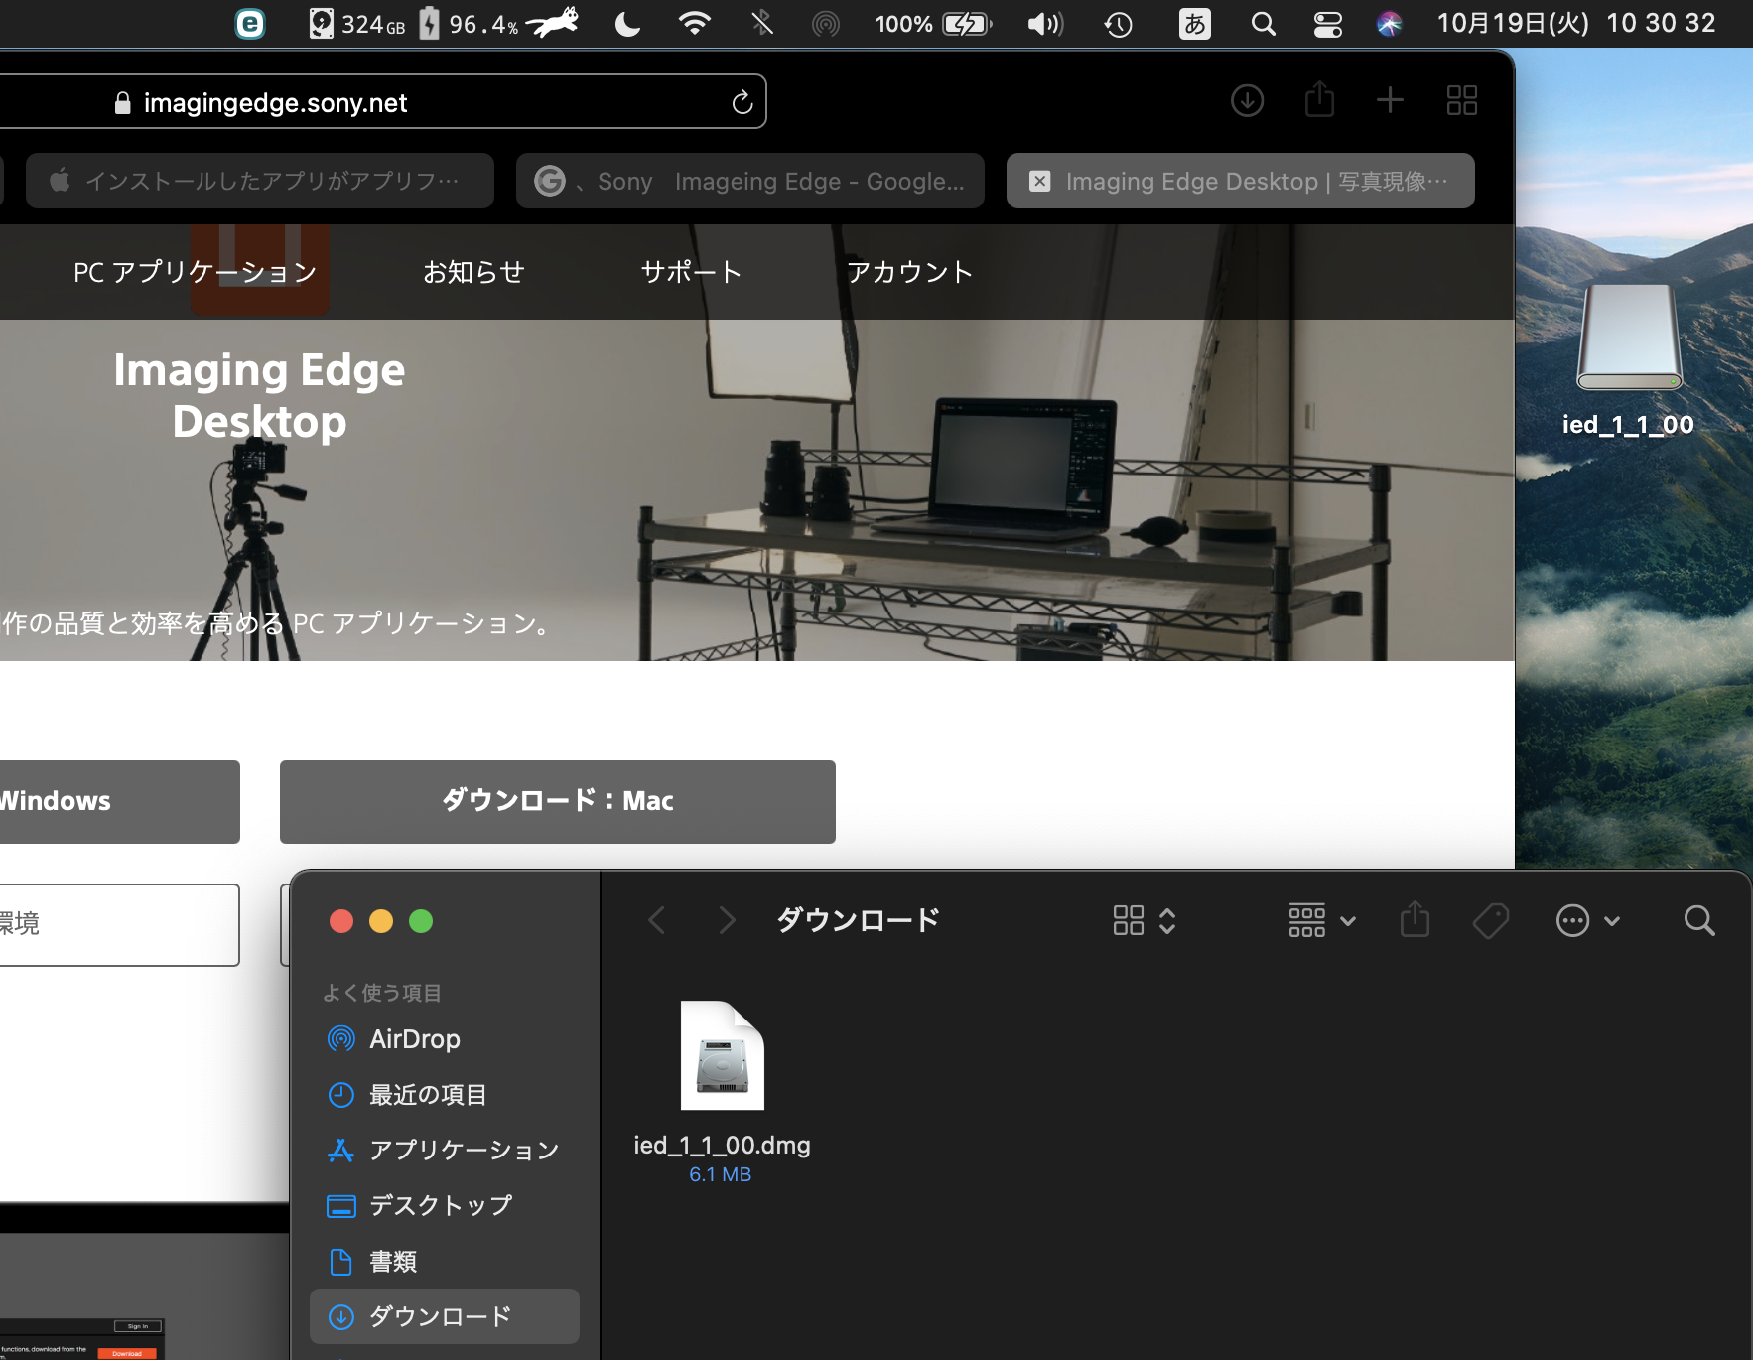Reload the imagingedge.sony.net page

pyautogui.click(x=742, y=102)
